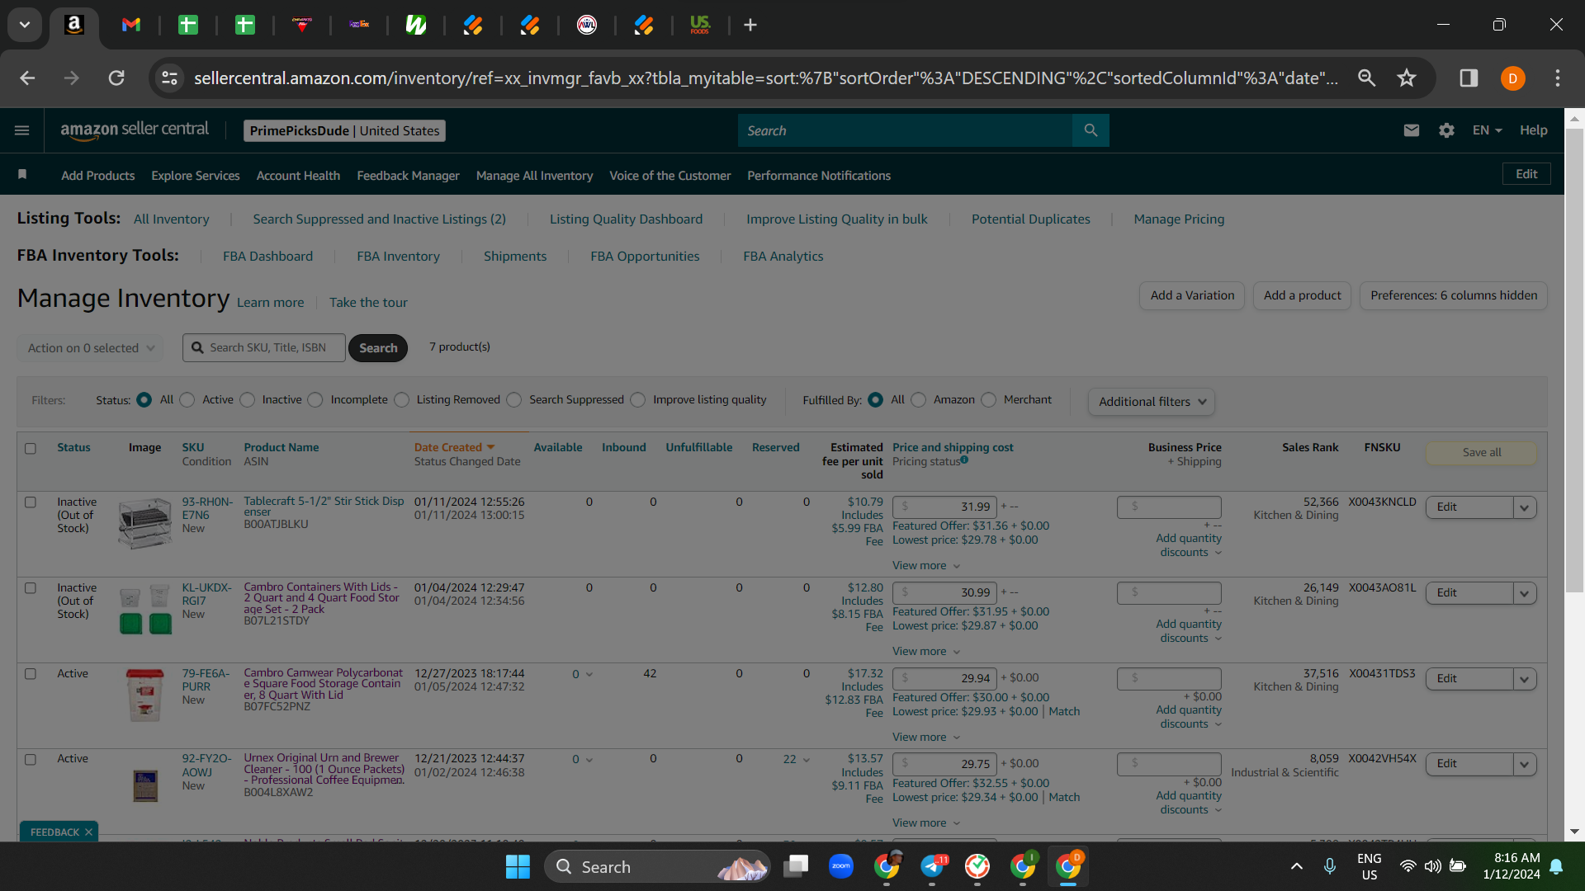Check the Urnex Urn and Brewer Cleaner row
The width and height of the screenshot is (1585, 891).
click(x=31, y=759)
